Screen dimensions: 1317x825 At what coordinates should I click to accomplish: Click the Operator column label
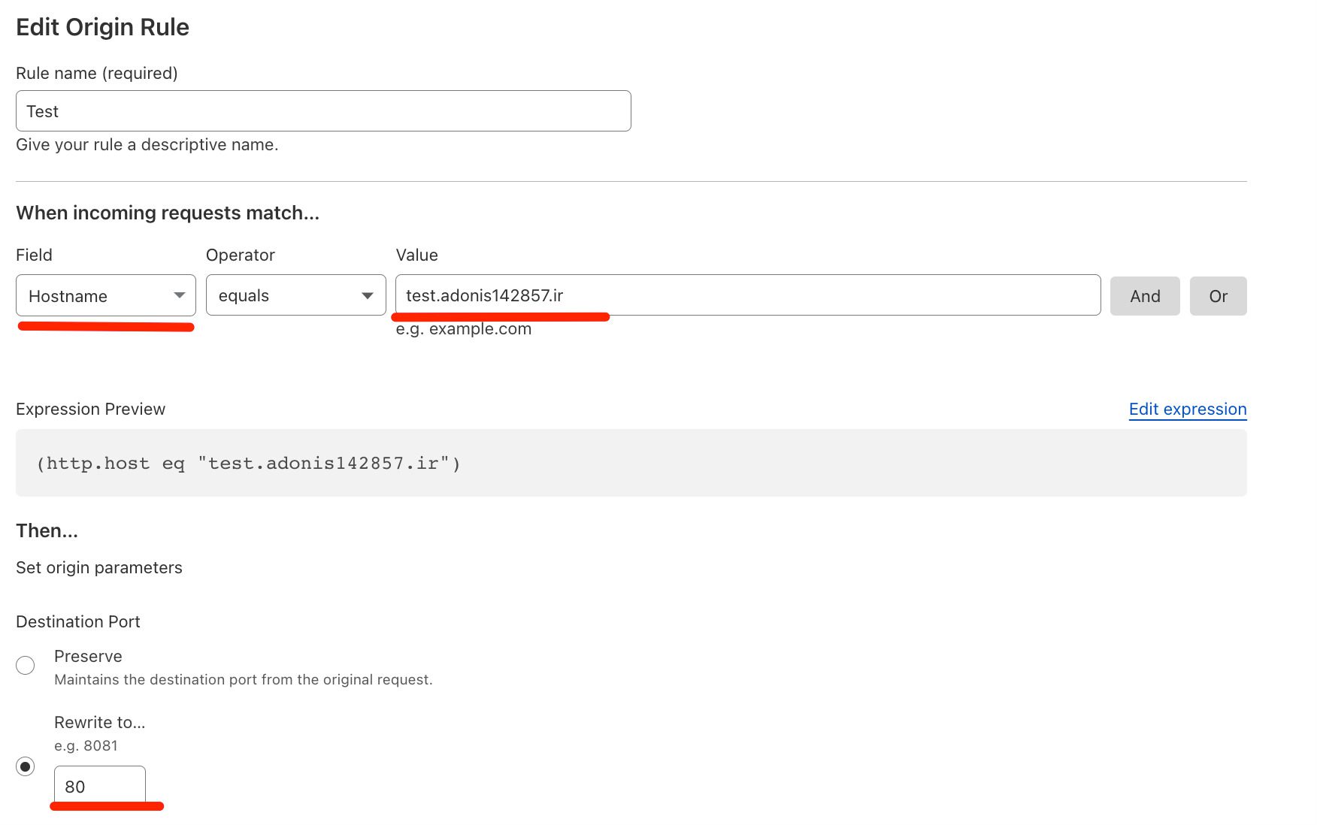tap(240, 255)
